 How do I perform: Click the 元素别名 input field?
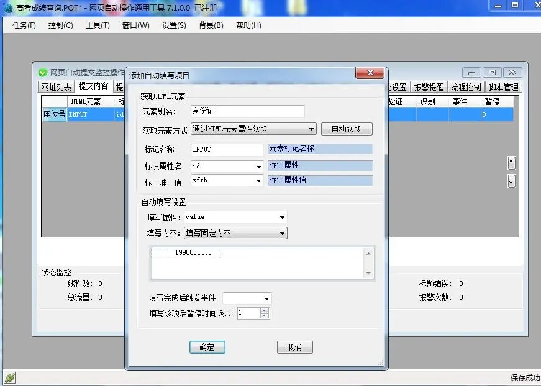pos(247,111)
